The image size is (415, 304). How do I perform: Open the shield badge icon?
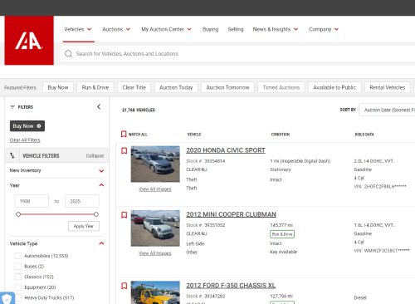click(x=7, y=298)
